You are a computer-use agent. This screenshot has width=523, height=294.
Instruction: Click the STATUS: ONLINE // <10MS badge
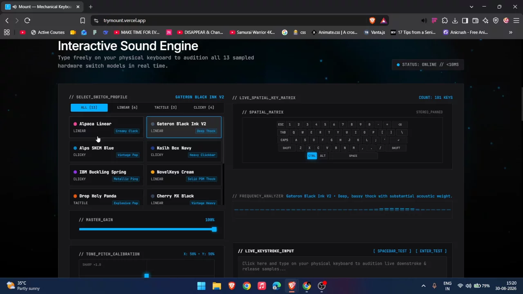coord(428,65)
